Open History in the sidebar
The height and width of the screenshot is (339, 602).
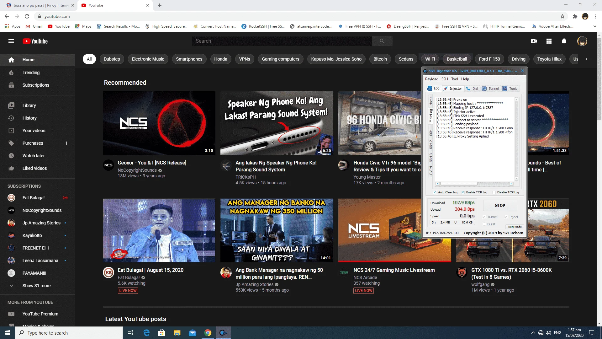point(38,118)
